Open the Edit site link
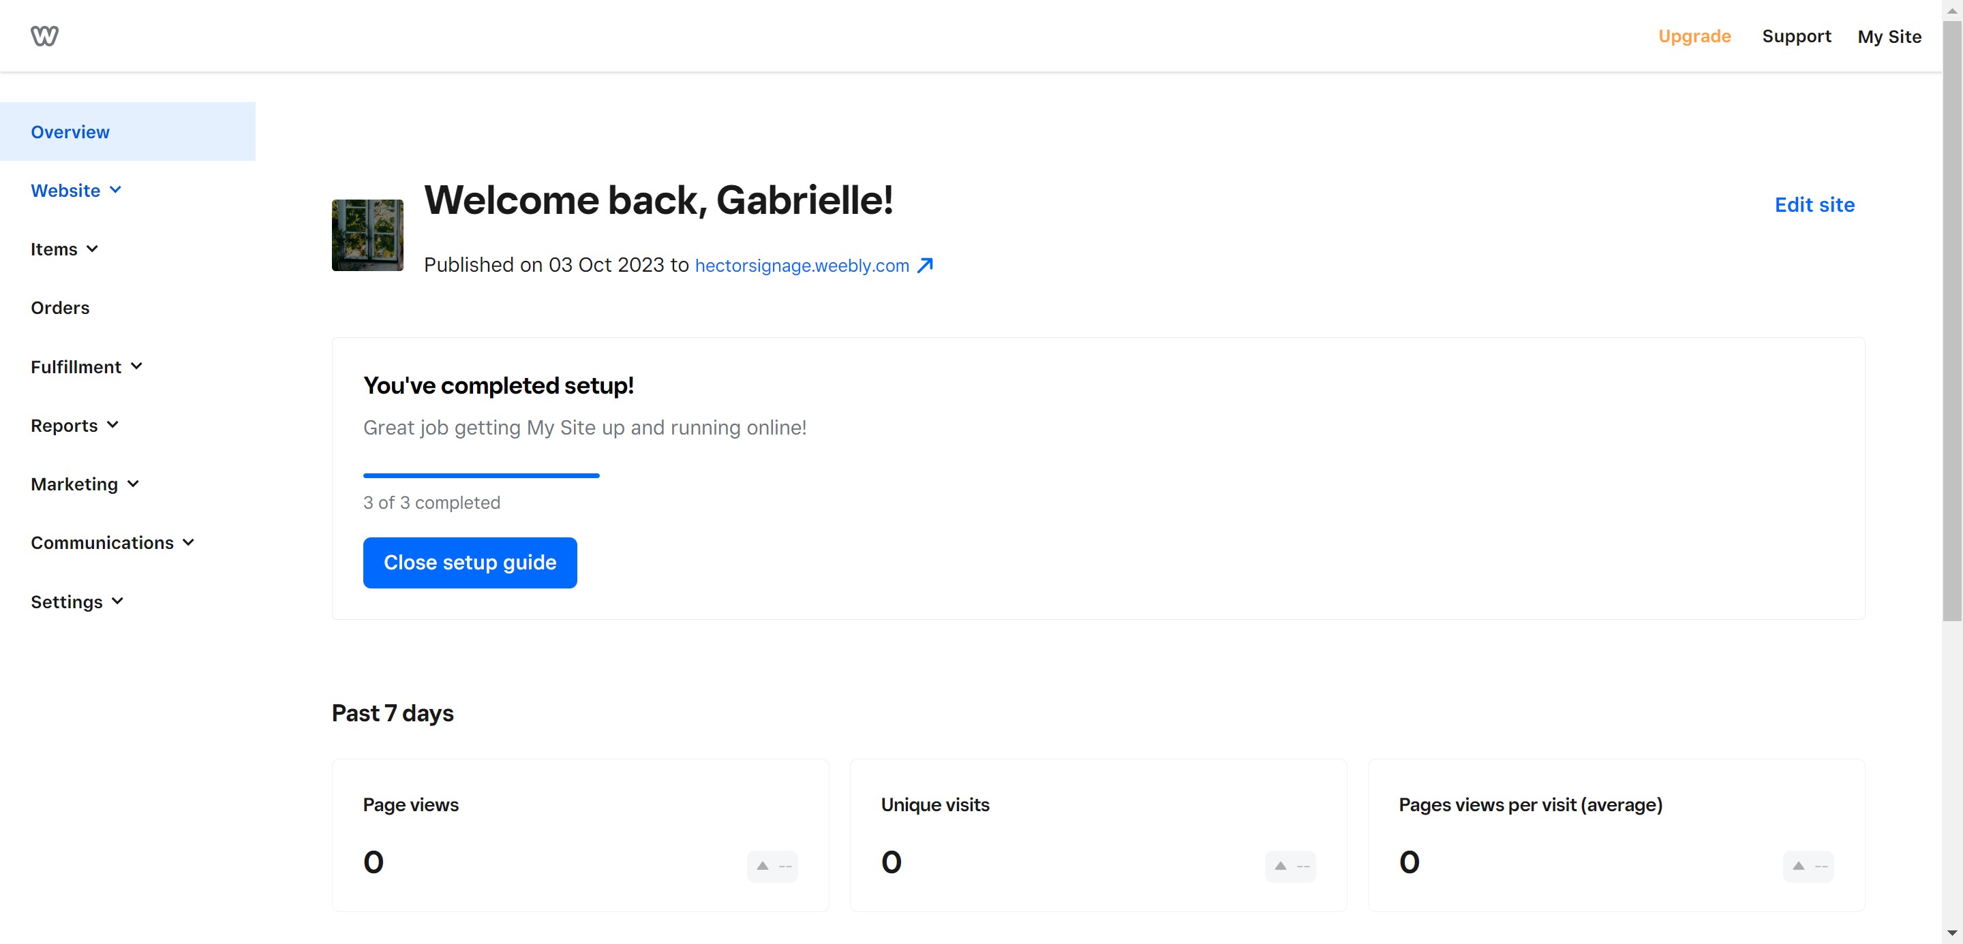The image size is (1963, 944). click(x=1814, y=205)
